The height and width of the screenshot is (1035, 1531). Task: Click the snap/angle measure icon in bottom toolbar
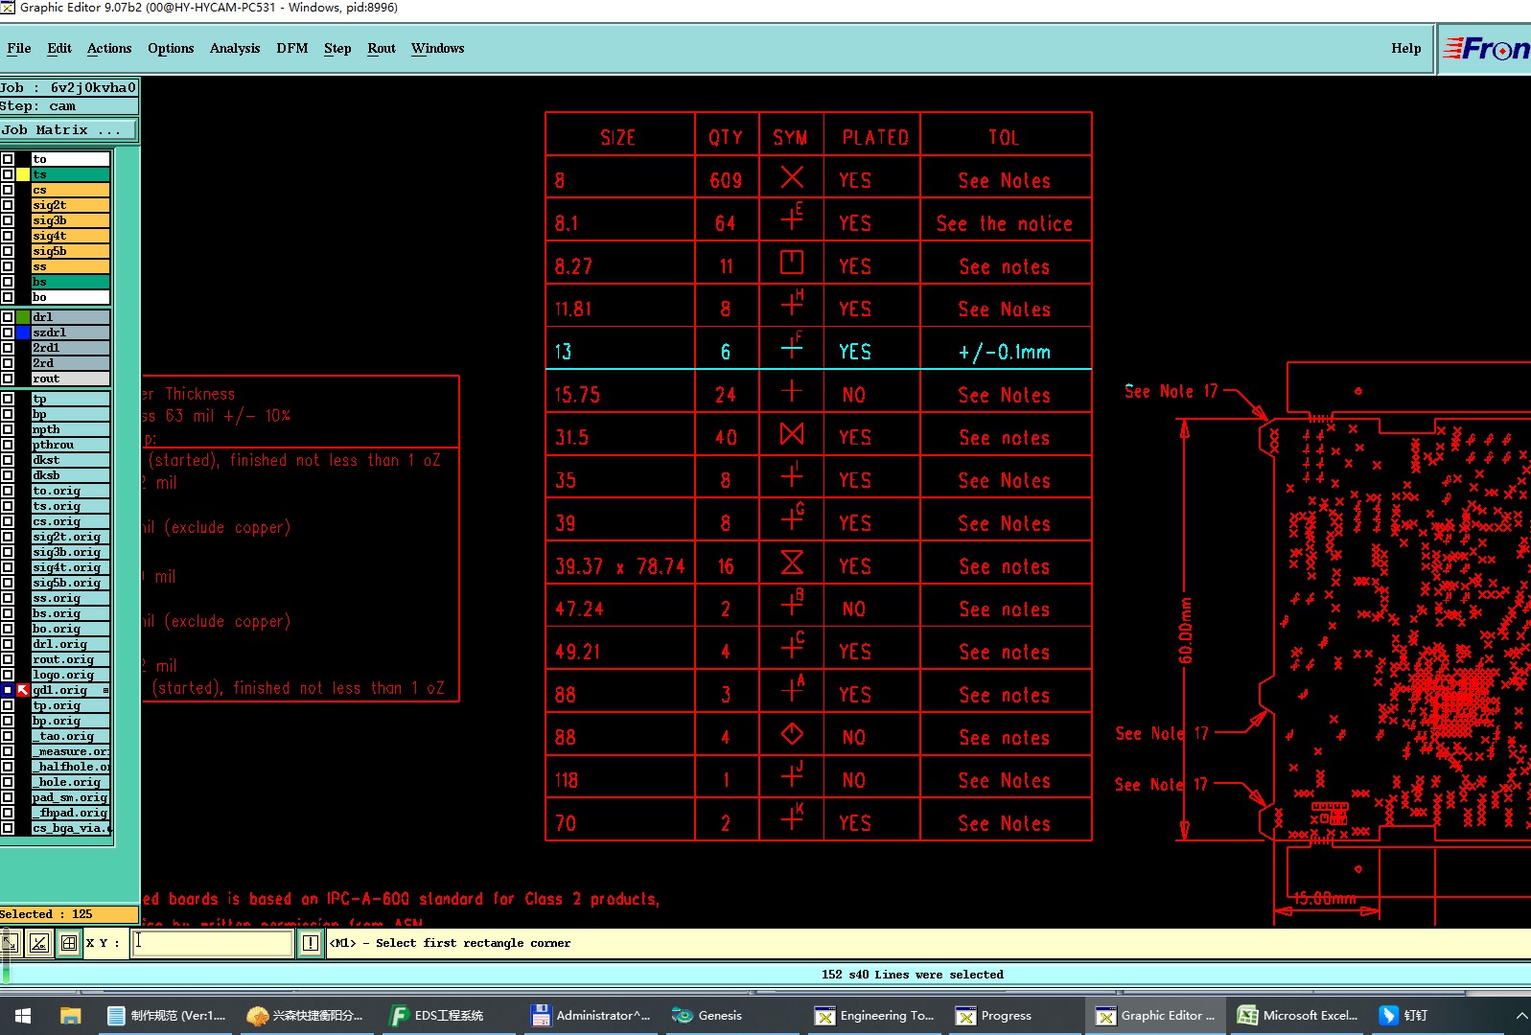pyautogui.click(x=38, y=943)
